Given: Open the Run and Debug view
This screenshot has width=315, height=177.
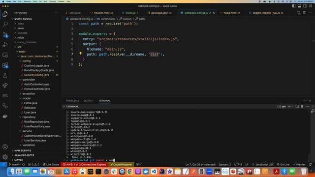Looking at the screenshot, I should 5,45.
